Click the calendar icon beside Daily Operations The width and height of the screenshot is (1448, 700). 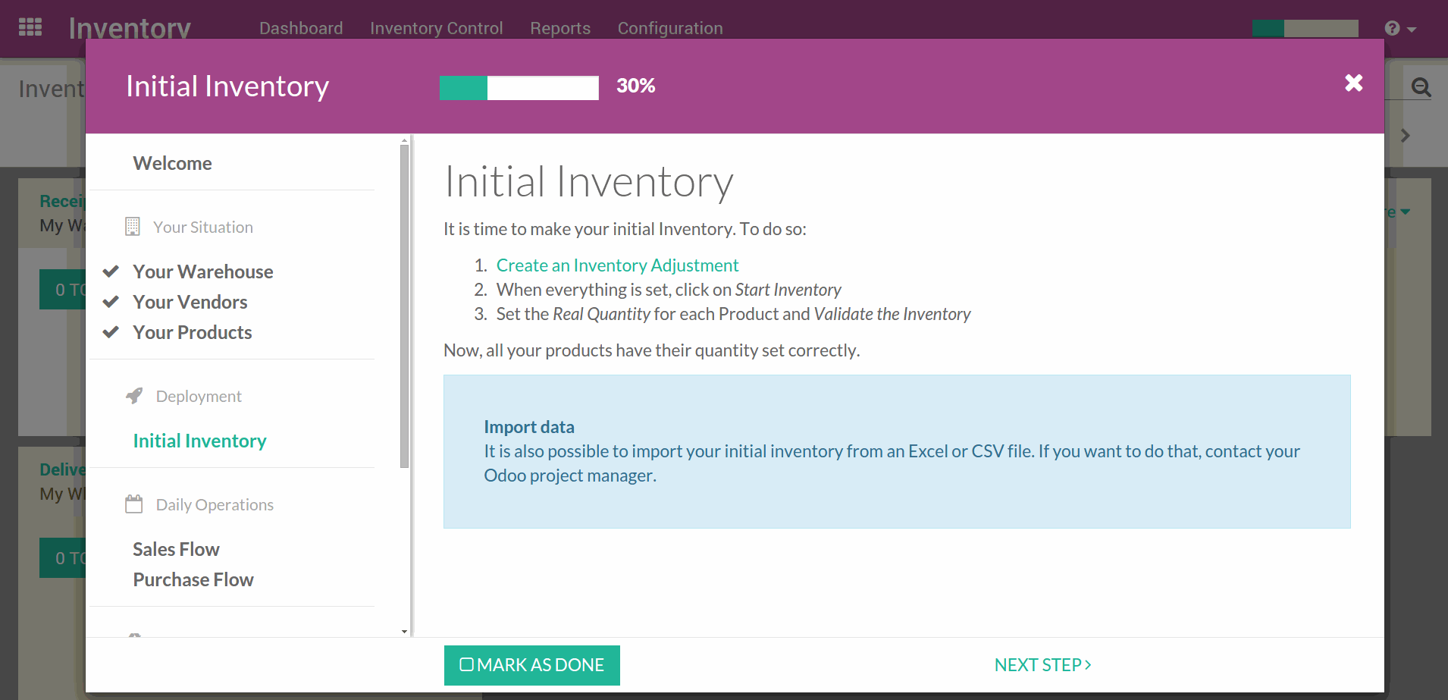point(134,504)
